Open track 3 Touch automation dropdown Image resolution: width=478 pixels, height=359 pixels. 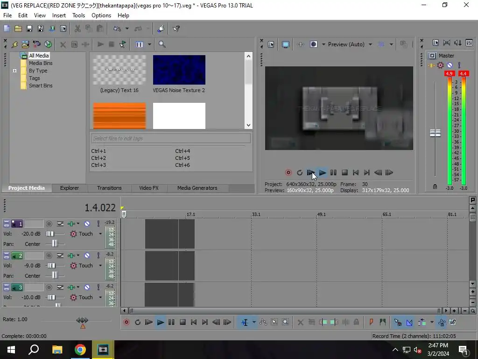point(100,297)
